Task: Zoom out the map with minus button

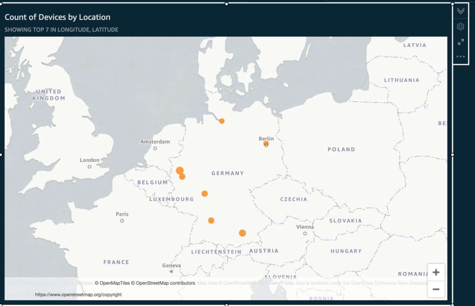Action: 436,289
